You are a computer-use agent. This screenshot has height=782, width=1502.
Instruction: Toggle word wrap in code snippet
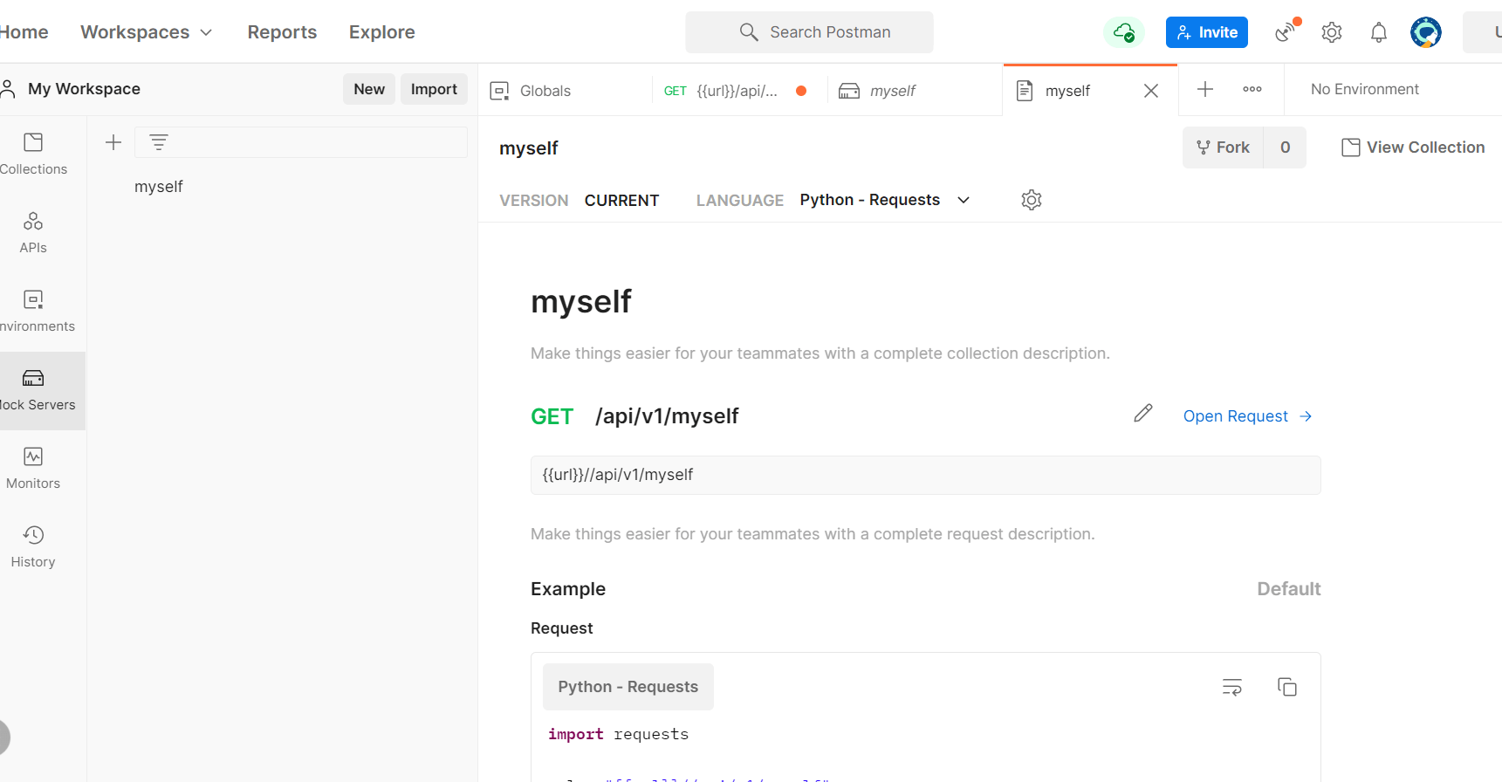click(1232, 687)
